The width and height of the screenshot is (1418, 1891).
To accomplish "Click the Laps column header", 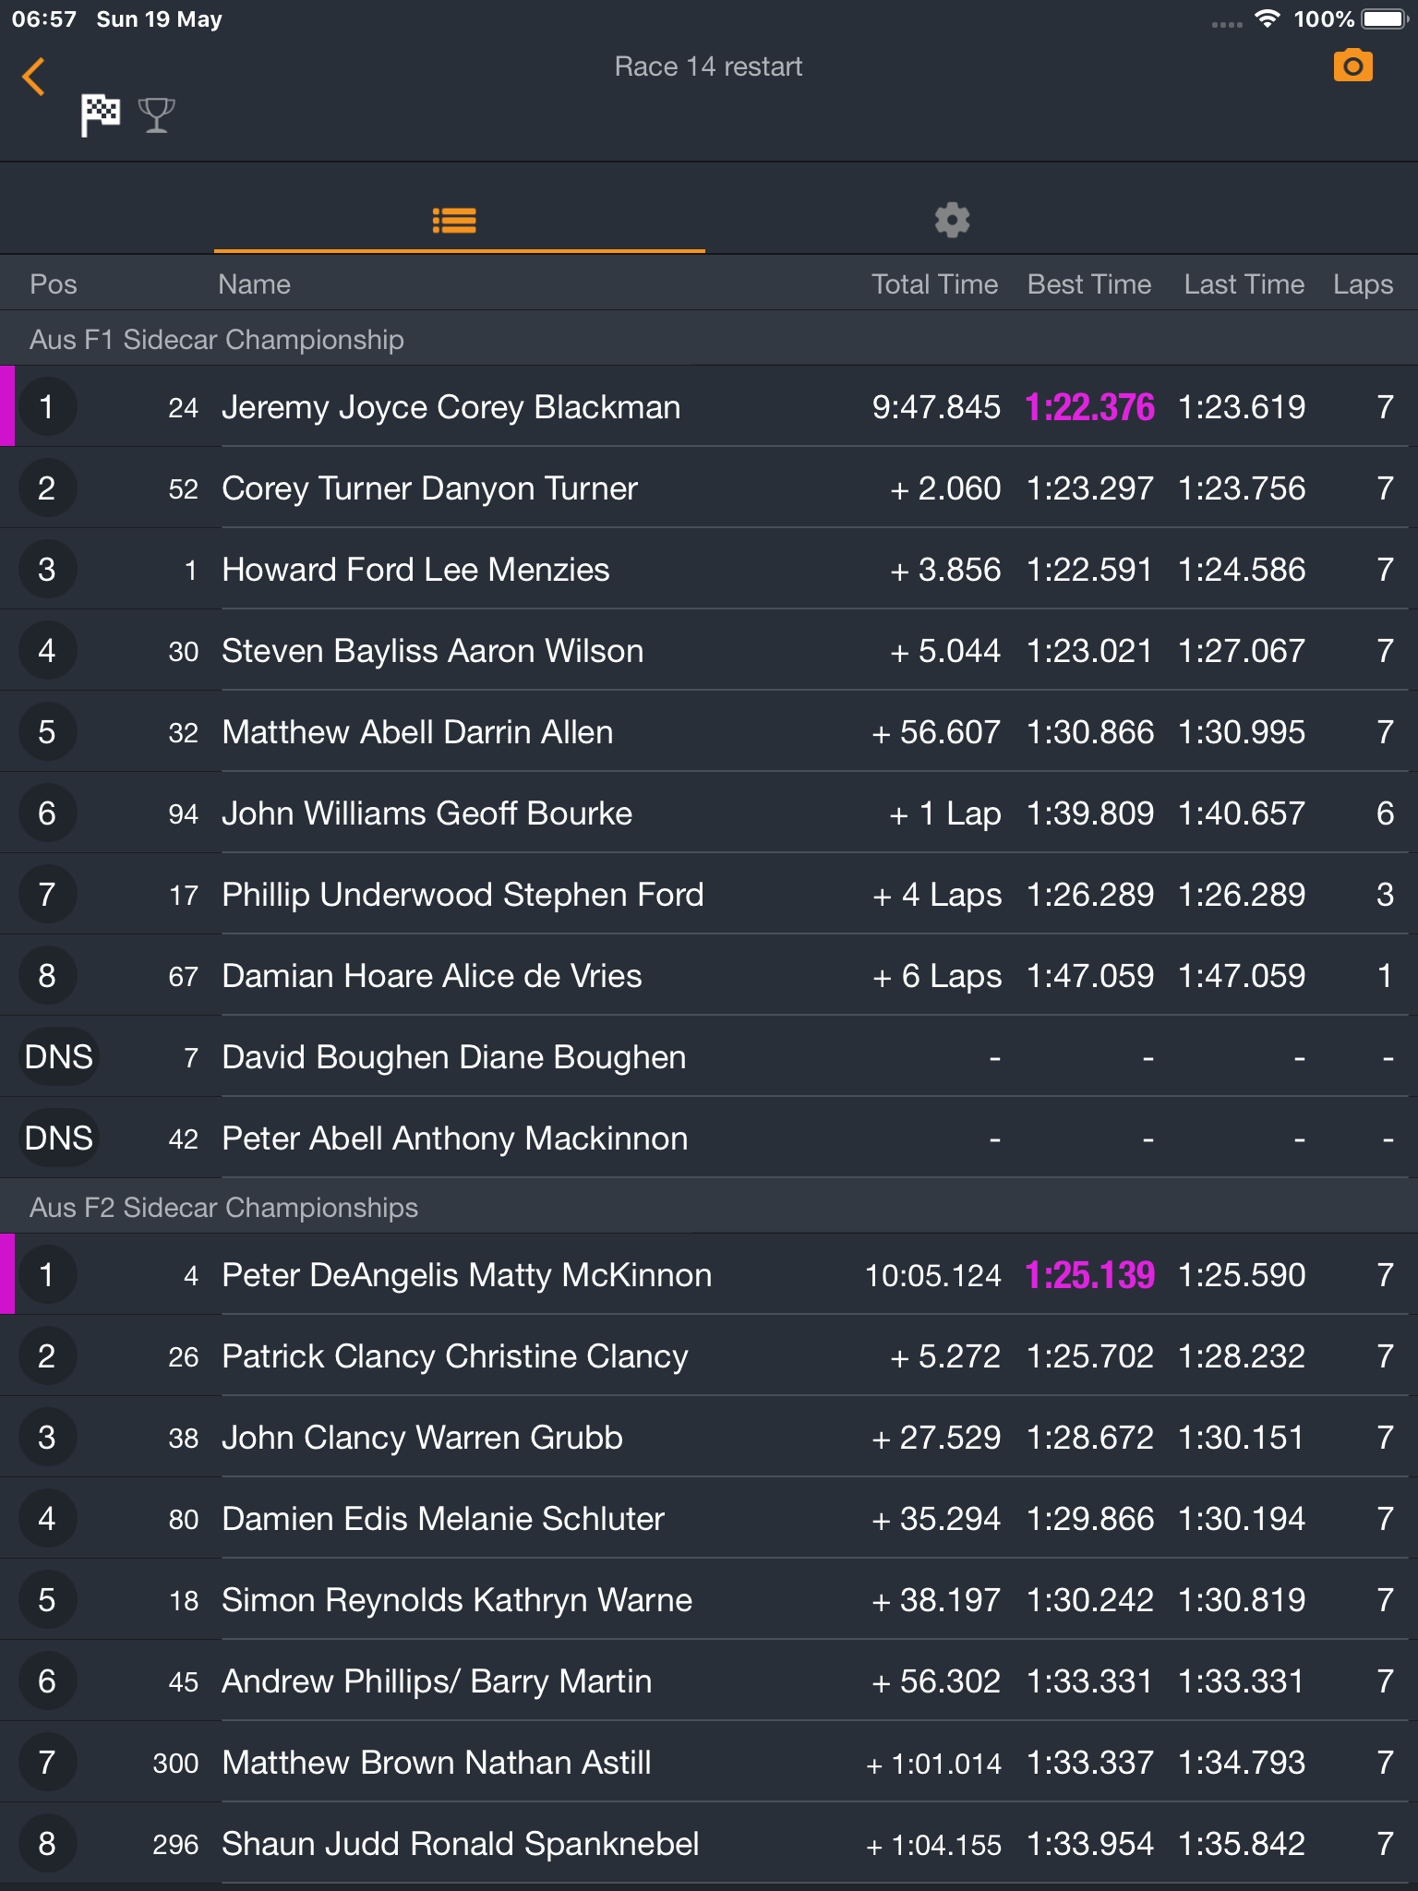I will pyautogui.click(x=1363, y=284).
